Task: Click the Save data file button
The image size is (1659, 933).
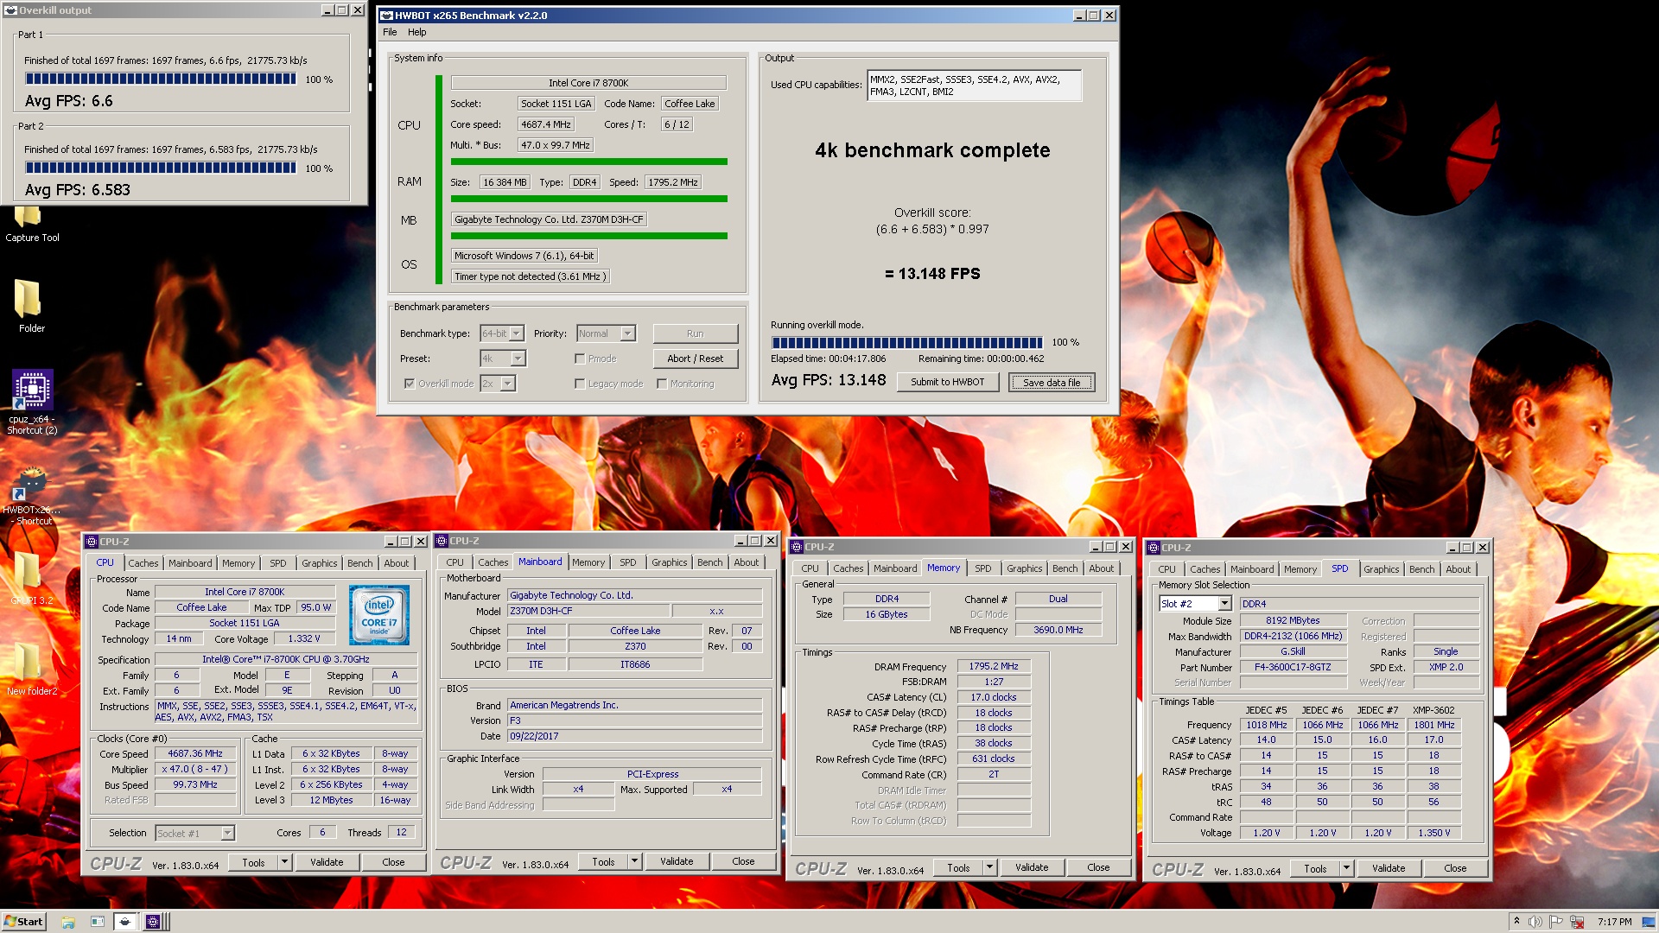Action: pos(1052,383)
